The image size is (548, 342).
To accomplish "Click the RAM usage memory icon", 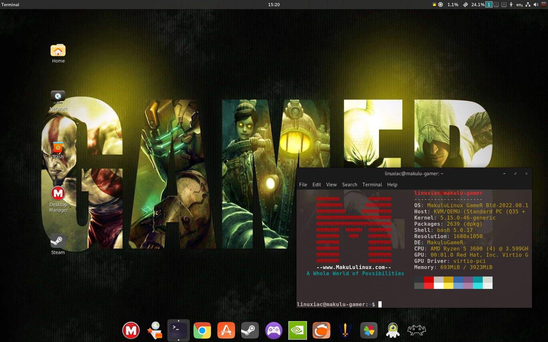I will pyautogui.click(x=465, y=5).
